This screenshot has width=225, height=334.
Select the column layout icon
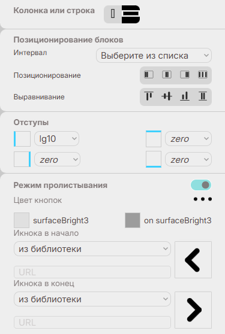113,14
